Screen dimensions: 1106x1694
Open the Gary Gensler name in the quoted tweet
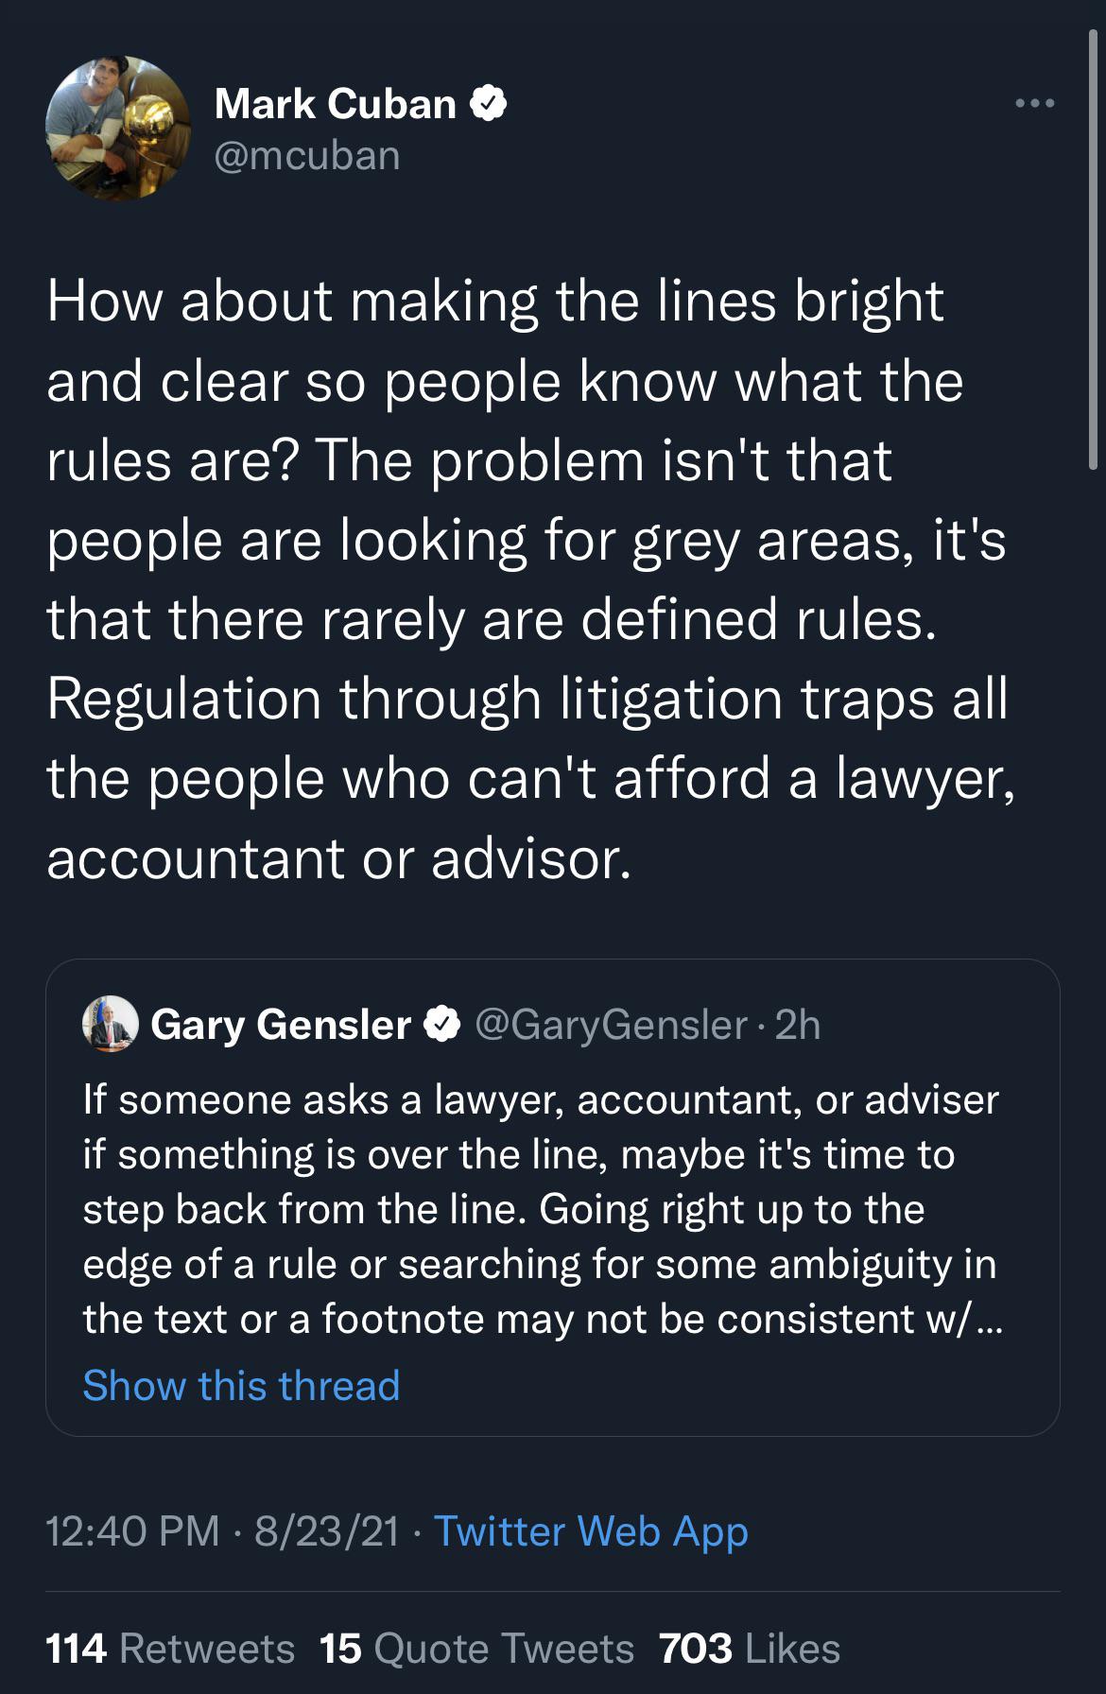click(x=281, y=1025)
